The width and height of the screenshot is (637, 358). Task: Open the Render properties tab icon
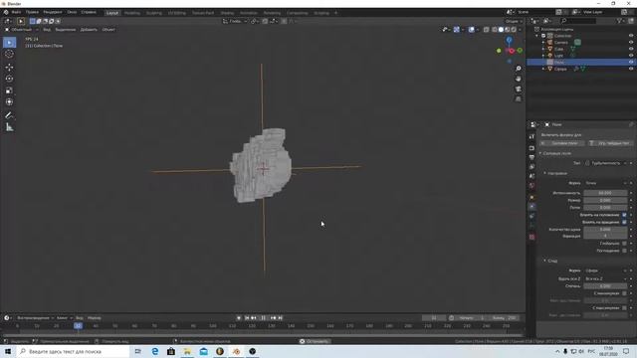[531, 148]
